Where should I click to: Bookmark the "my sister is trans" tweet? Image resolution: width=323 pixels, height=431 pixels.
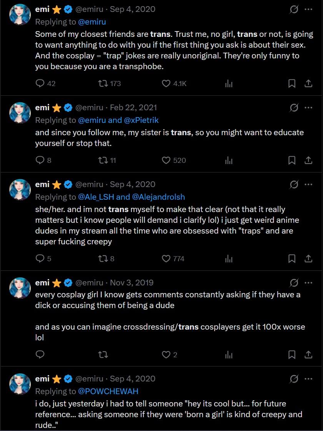292,160
